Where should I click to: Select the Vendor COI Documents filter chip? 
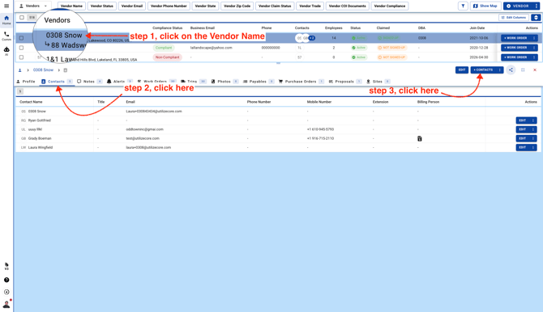pyautogui.click(x=348, y=6)
